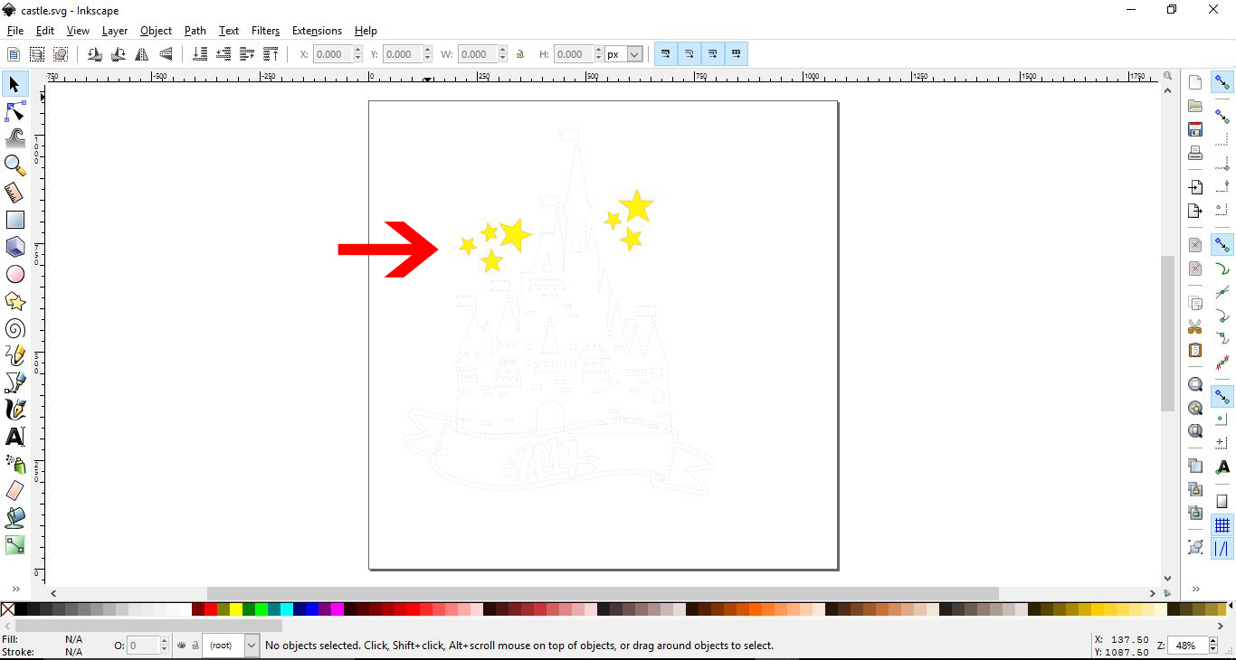Screen dimensions: 1236x660
Task: Enable snapping via the top snap bar icon
Action: click(1223, 81)
